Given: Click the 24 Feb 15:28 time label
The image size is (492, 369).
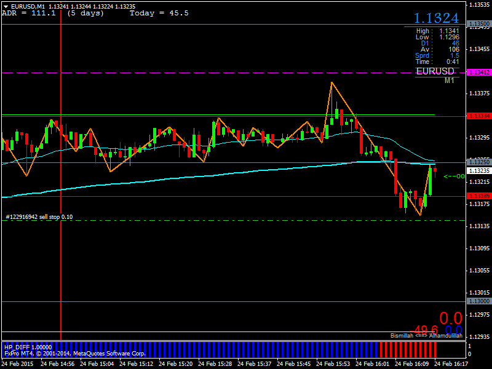Looking at the screenshot, I should pos(215,364).
